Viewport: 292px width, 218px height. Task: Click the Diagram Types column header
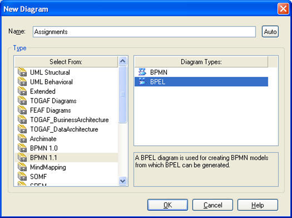click(x=201, y=62)
